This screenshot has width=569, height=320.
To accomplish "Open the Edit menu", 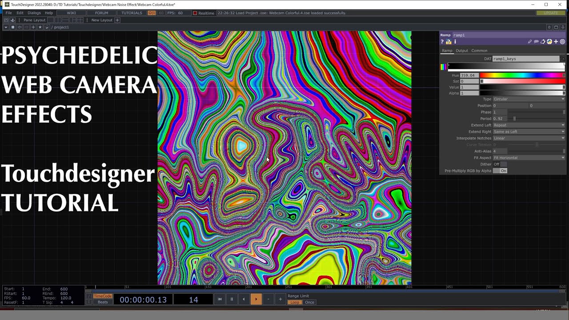I will coord(20,13).
